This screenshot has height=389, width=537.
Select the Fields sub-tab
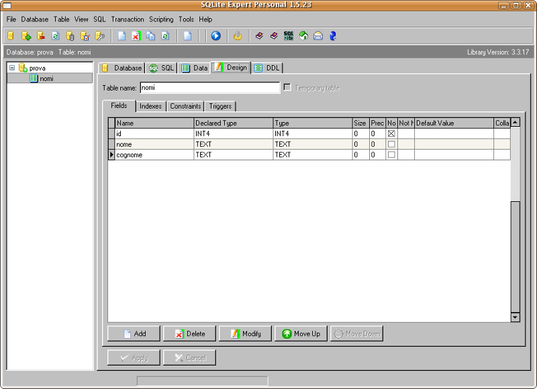click(119, 106)
